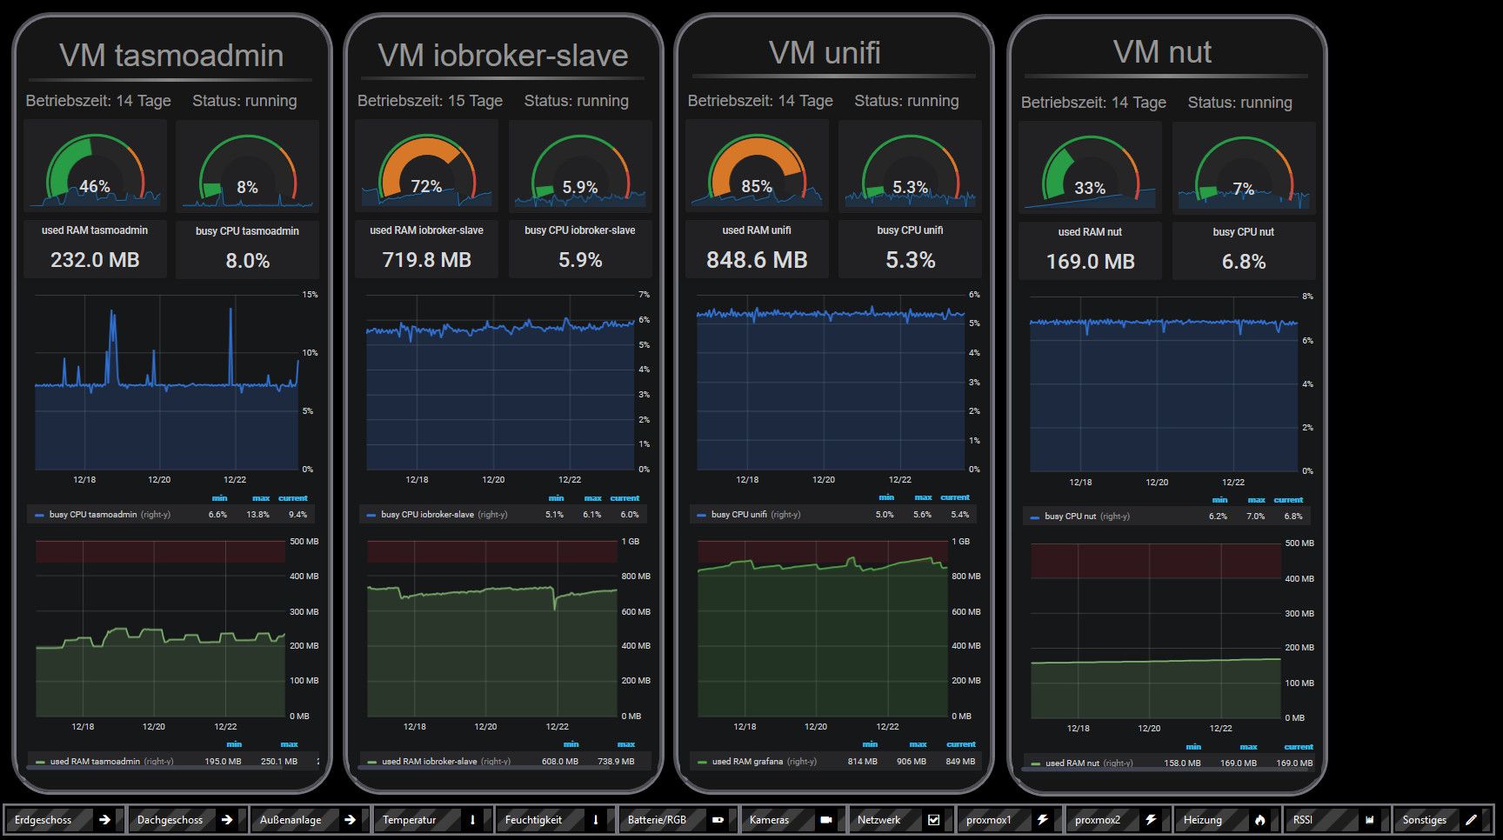Sort iobroker-slave CPU legend by min column
Image resolution: width=1503 pixels, height=840 pixels.
pyautogui.click(x=557, y=499)
